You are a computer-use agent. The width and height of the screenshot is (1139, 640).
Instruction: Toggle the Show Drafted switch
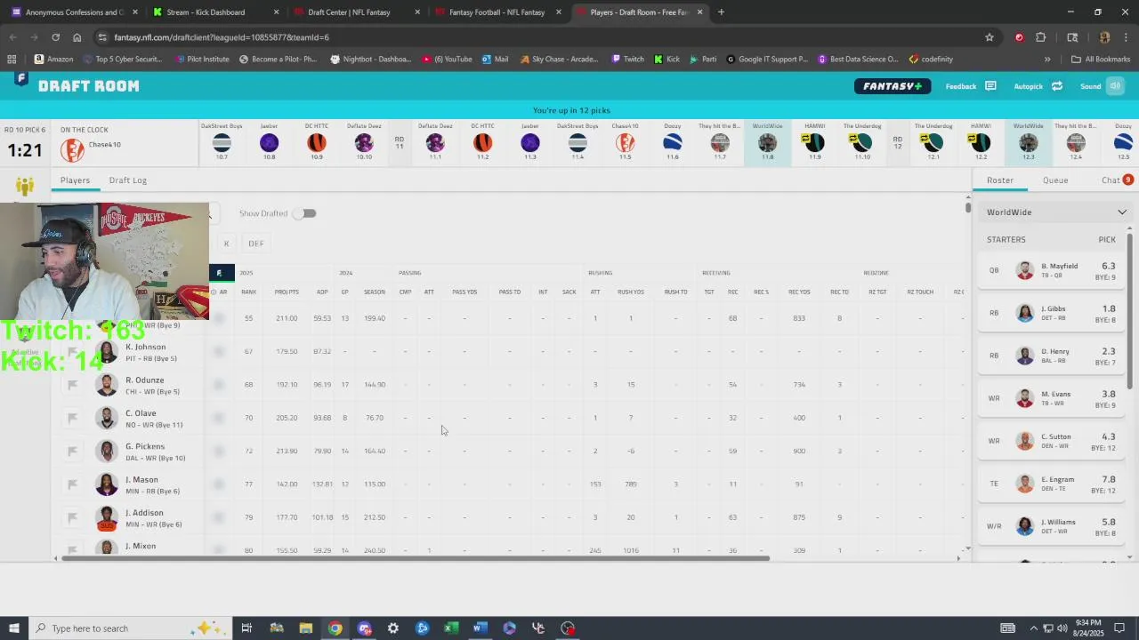(x=305, y=213)
